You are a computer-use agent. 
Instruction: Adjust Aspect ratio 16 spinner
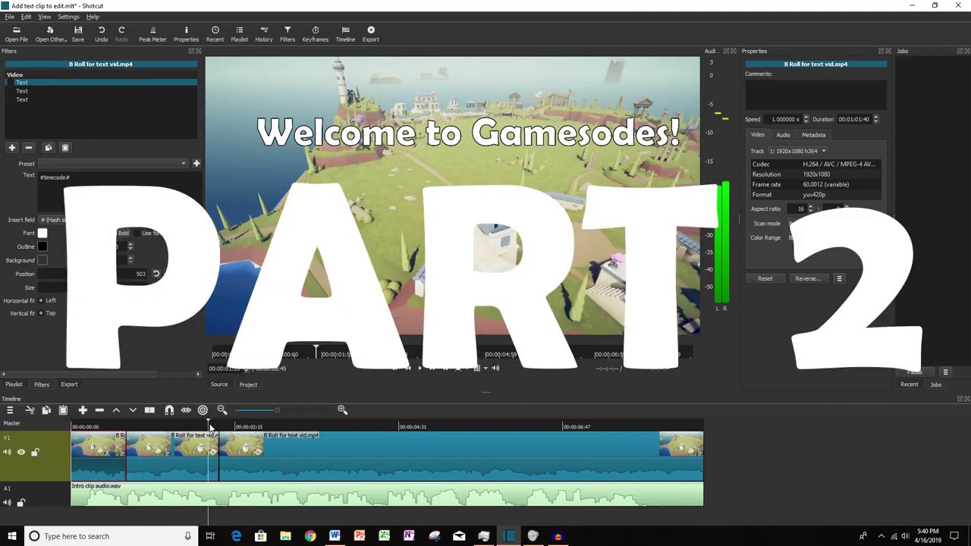(x=810, y=209)
